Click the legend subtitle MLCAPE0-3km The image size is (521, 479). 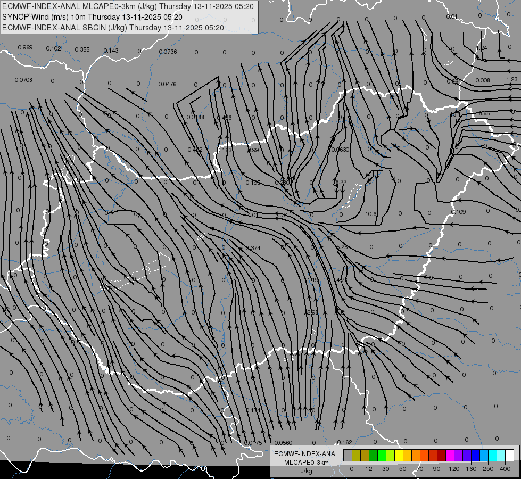coord(307,463)
